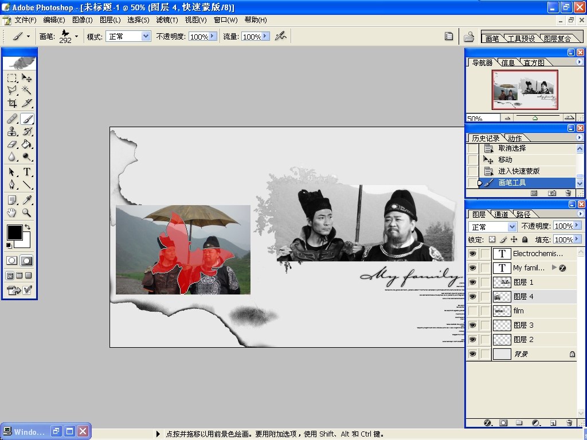Open the 图层(L) menu
The image size is (587, 440).
(110, 20)
